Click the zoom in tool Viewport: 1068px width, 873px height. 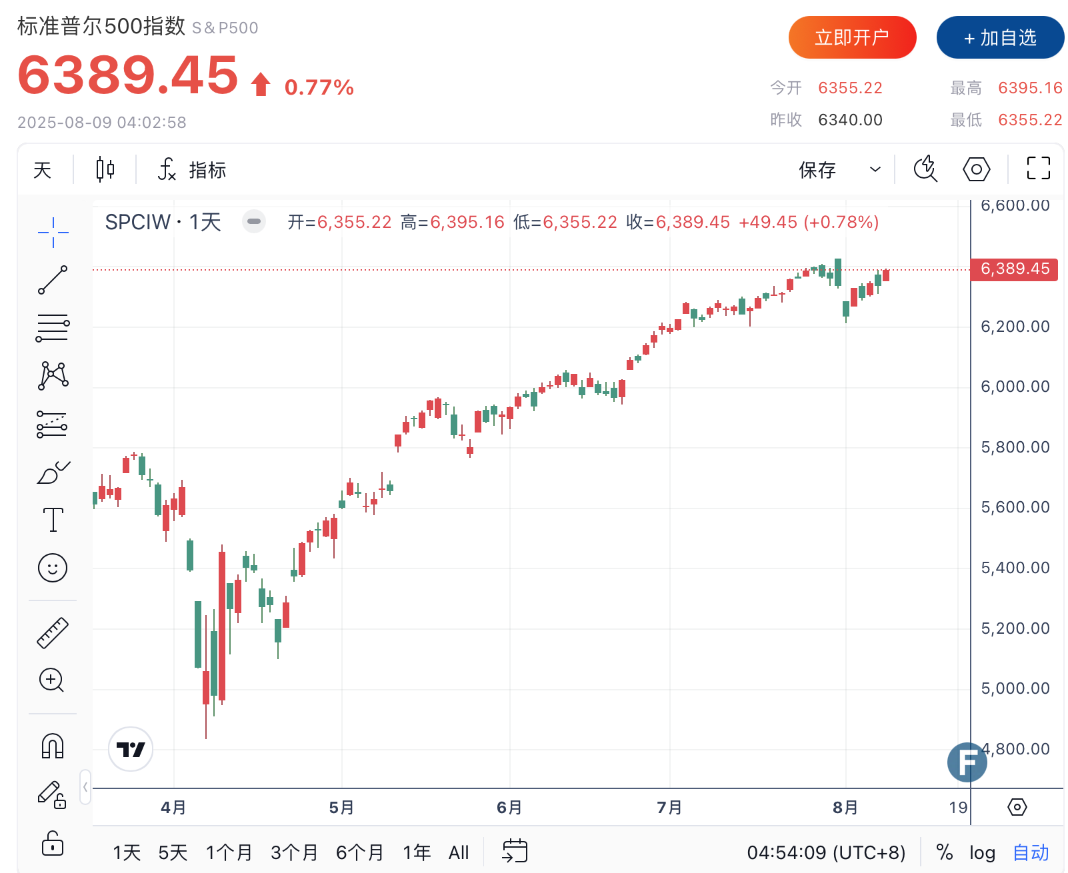[x=52, y=680]
